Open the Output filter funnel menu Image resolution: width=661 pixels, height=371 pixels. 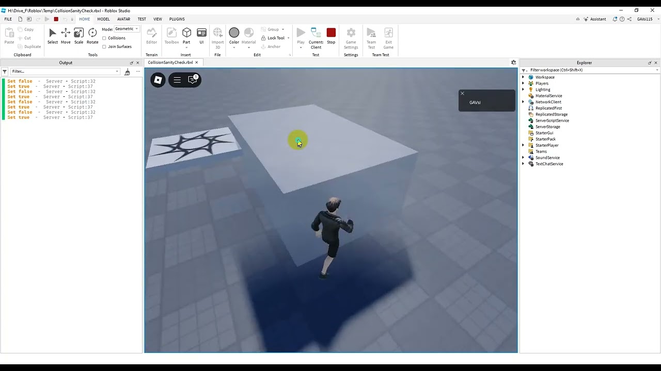point(5,72)
